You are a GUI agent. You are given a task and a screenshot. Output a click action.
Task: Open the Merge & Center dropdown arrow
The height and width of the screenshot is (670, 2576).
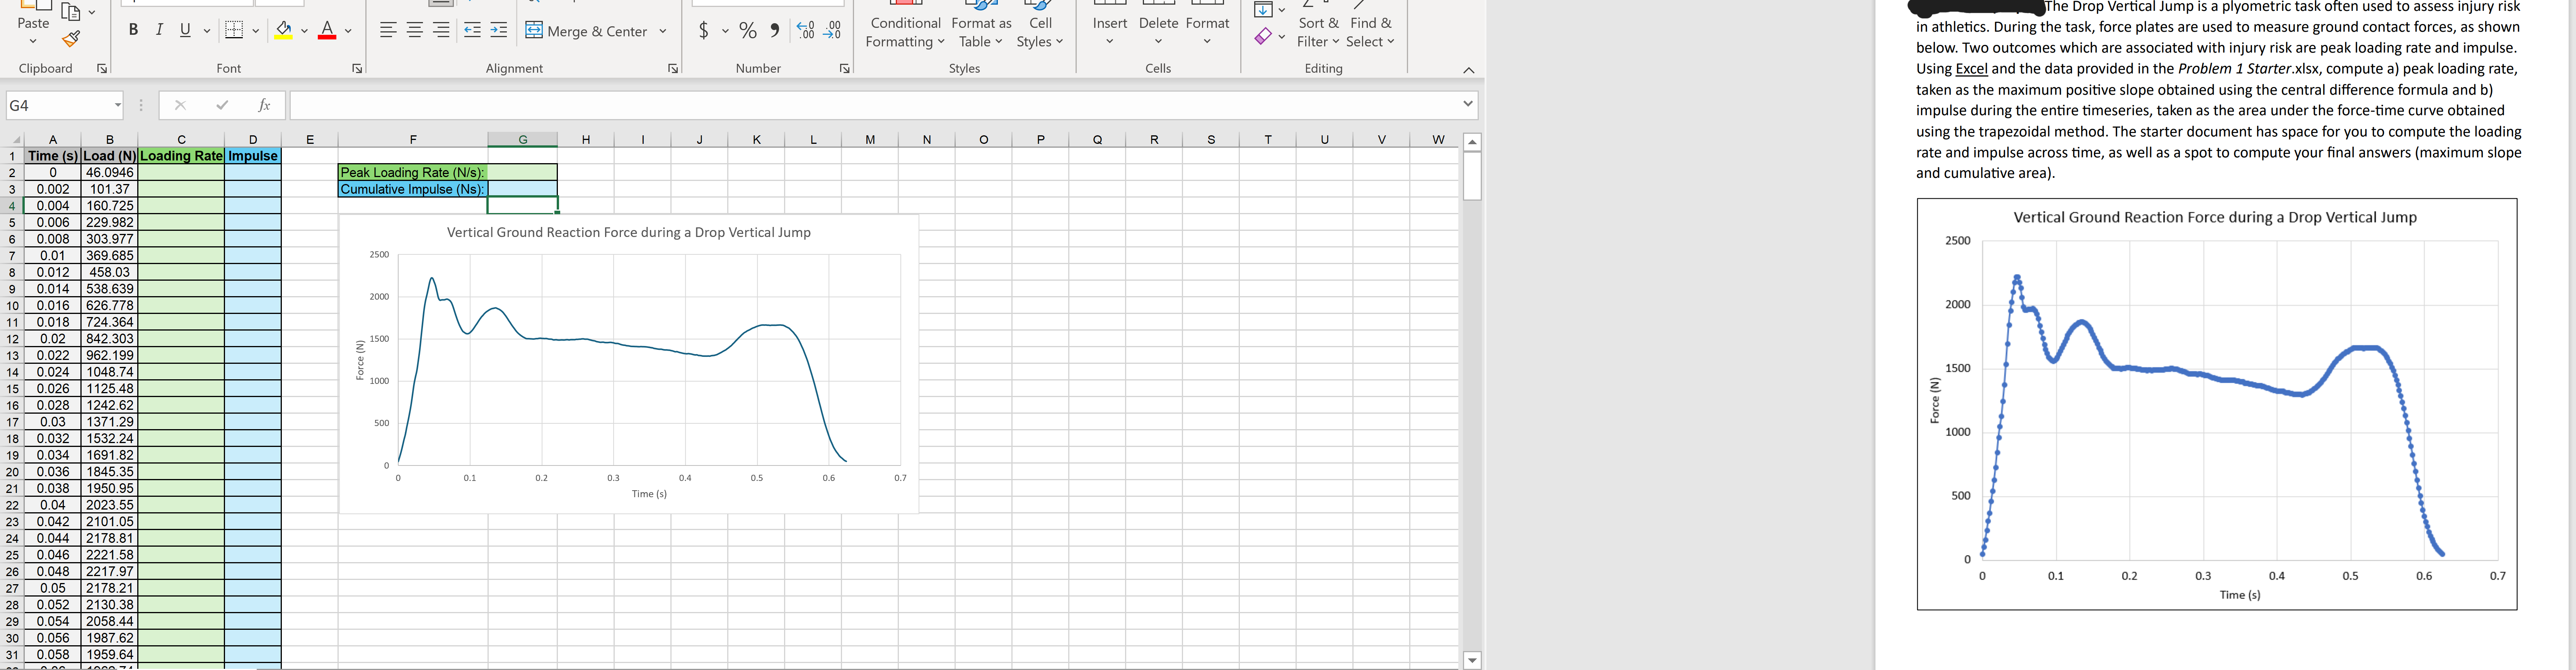[663, 31]
